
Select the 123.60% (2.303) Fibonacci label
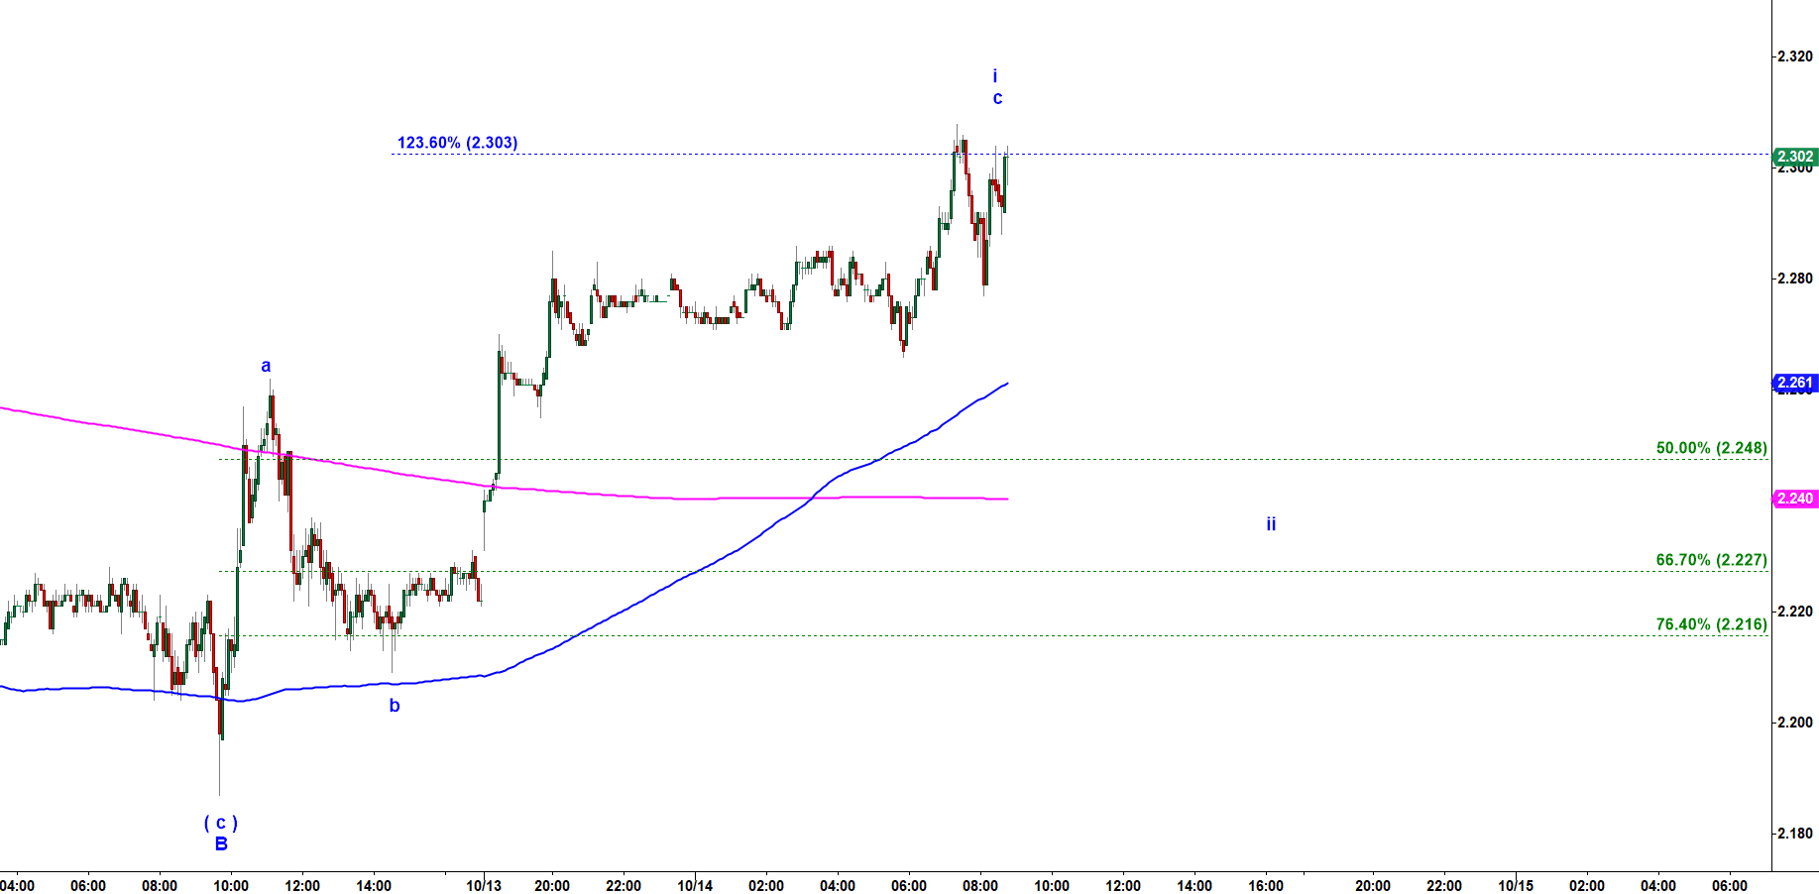[457, 143]
